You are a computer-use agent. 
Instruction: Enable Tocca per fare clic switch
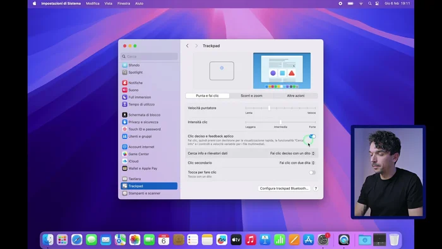(x=312, y=173)
